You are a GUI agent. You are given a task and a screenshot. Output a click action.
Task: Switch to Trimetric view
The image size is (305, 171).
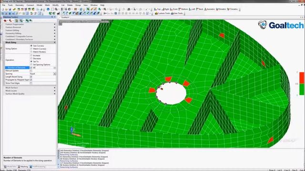(233, 9)
